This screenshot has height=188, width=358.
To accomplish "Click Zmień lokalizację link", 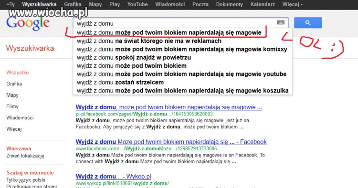I will (x=25, y=156).
